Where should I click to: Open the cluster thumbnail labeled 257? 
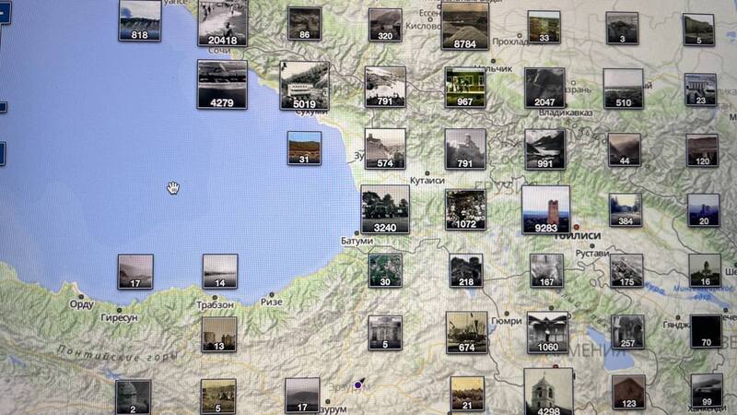point(627,332)
